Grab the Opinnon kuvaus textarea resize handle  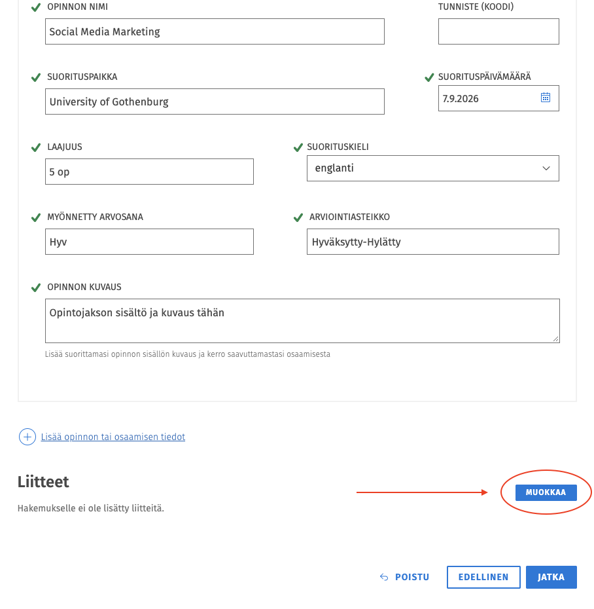[x=555, y=339]
